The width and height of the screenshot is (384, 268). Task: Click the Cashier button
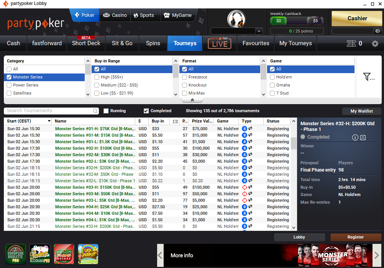click(357, 18)
